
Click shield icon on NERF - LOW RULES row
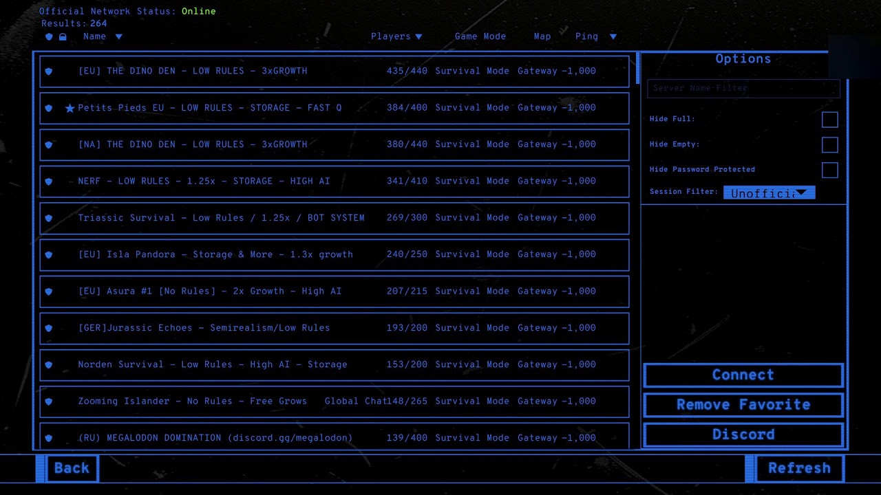[48, 181]
